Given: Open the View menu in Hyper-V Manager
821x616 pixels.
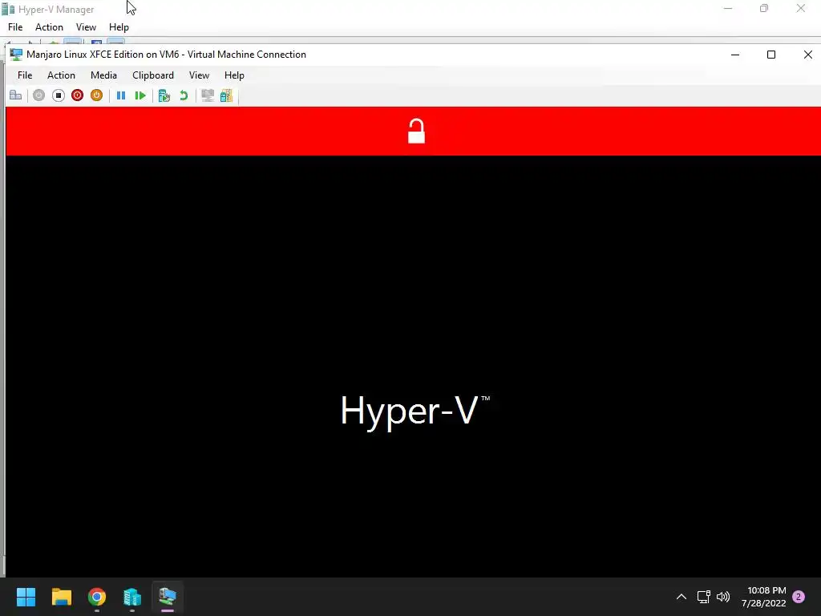Looking at the screenshot, I should tap(86, 27).
